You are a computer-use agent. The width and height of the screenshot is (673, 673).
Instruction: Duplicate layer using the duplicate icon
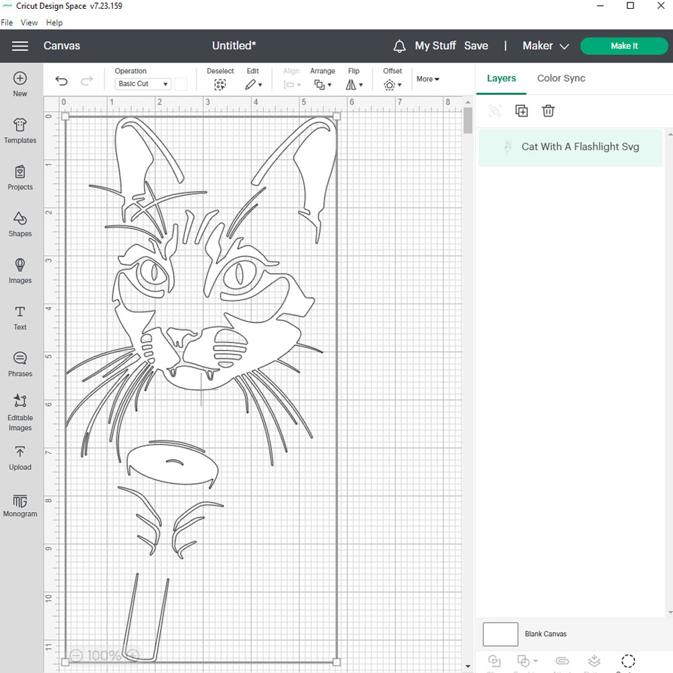pos(522,111)
